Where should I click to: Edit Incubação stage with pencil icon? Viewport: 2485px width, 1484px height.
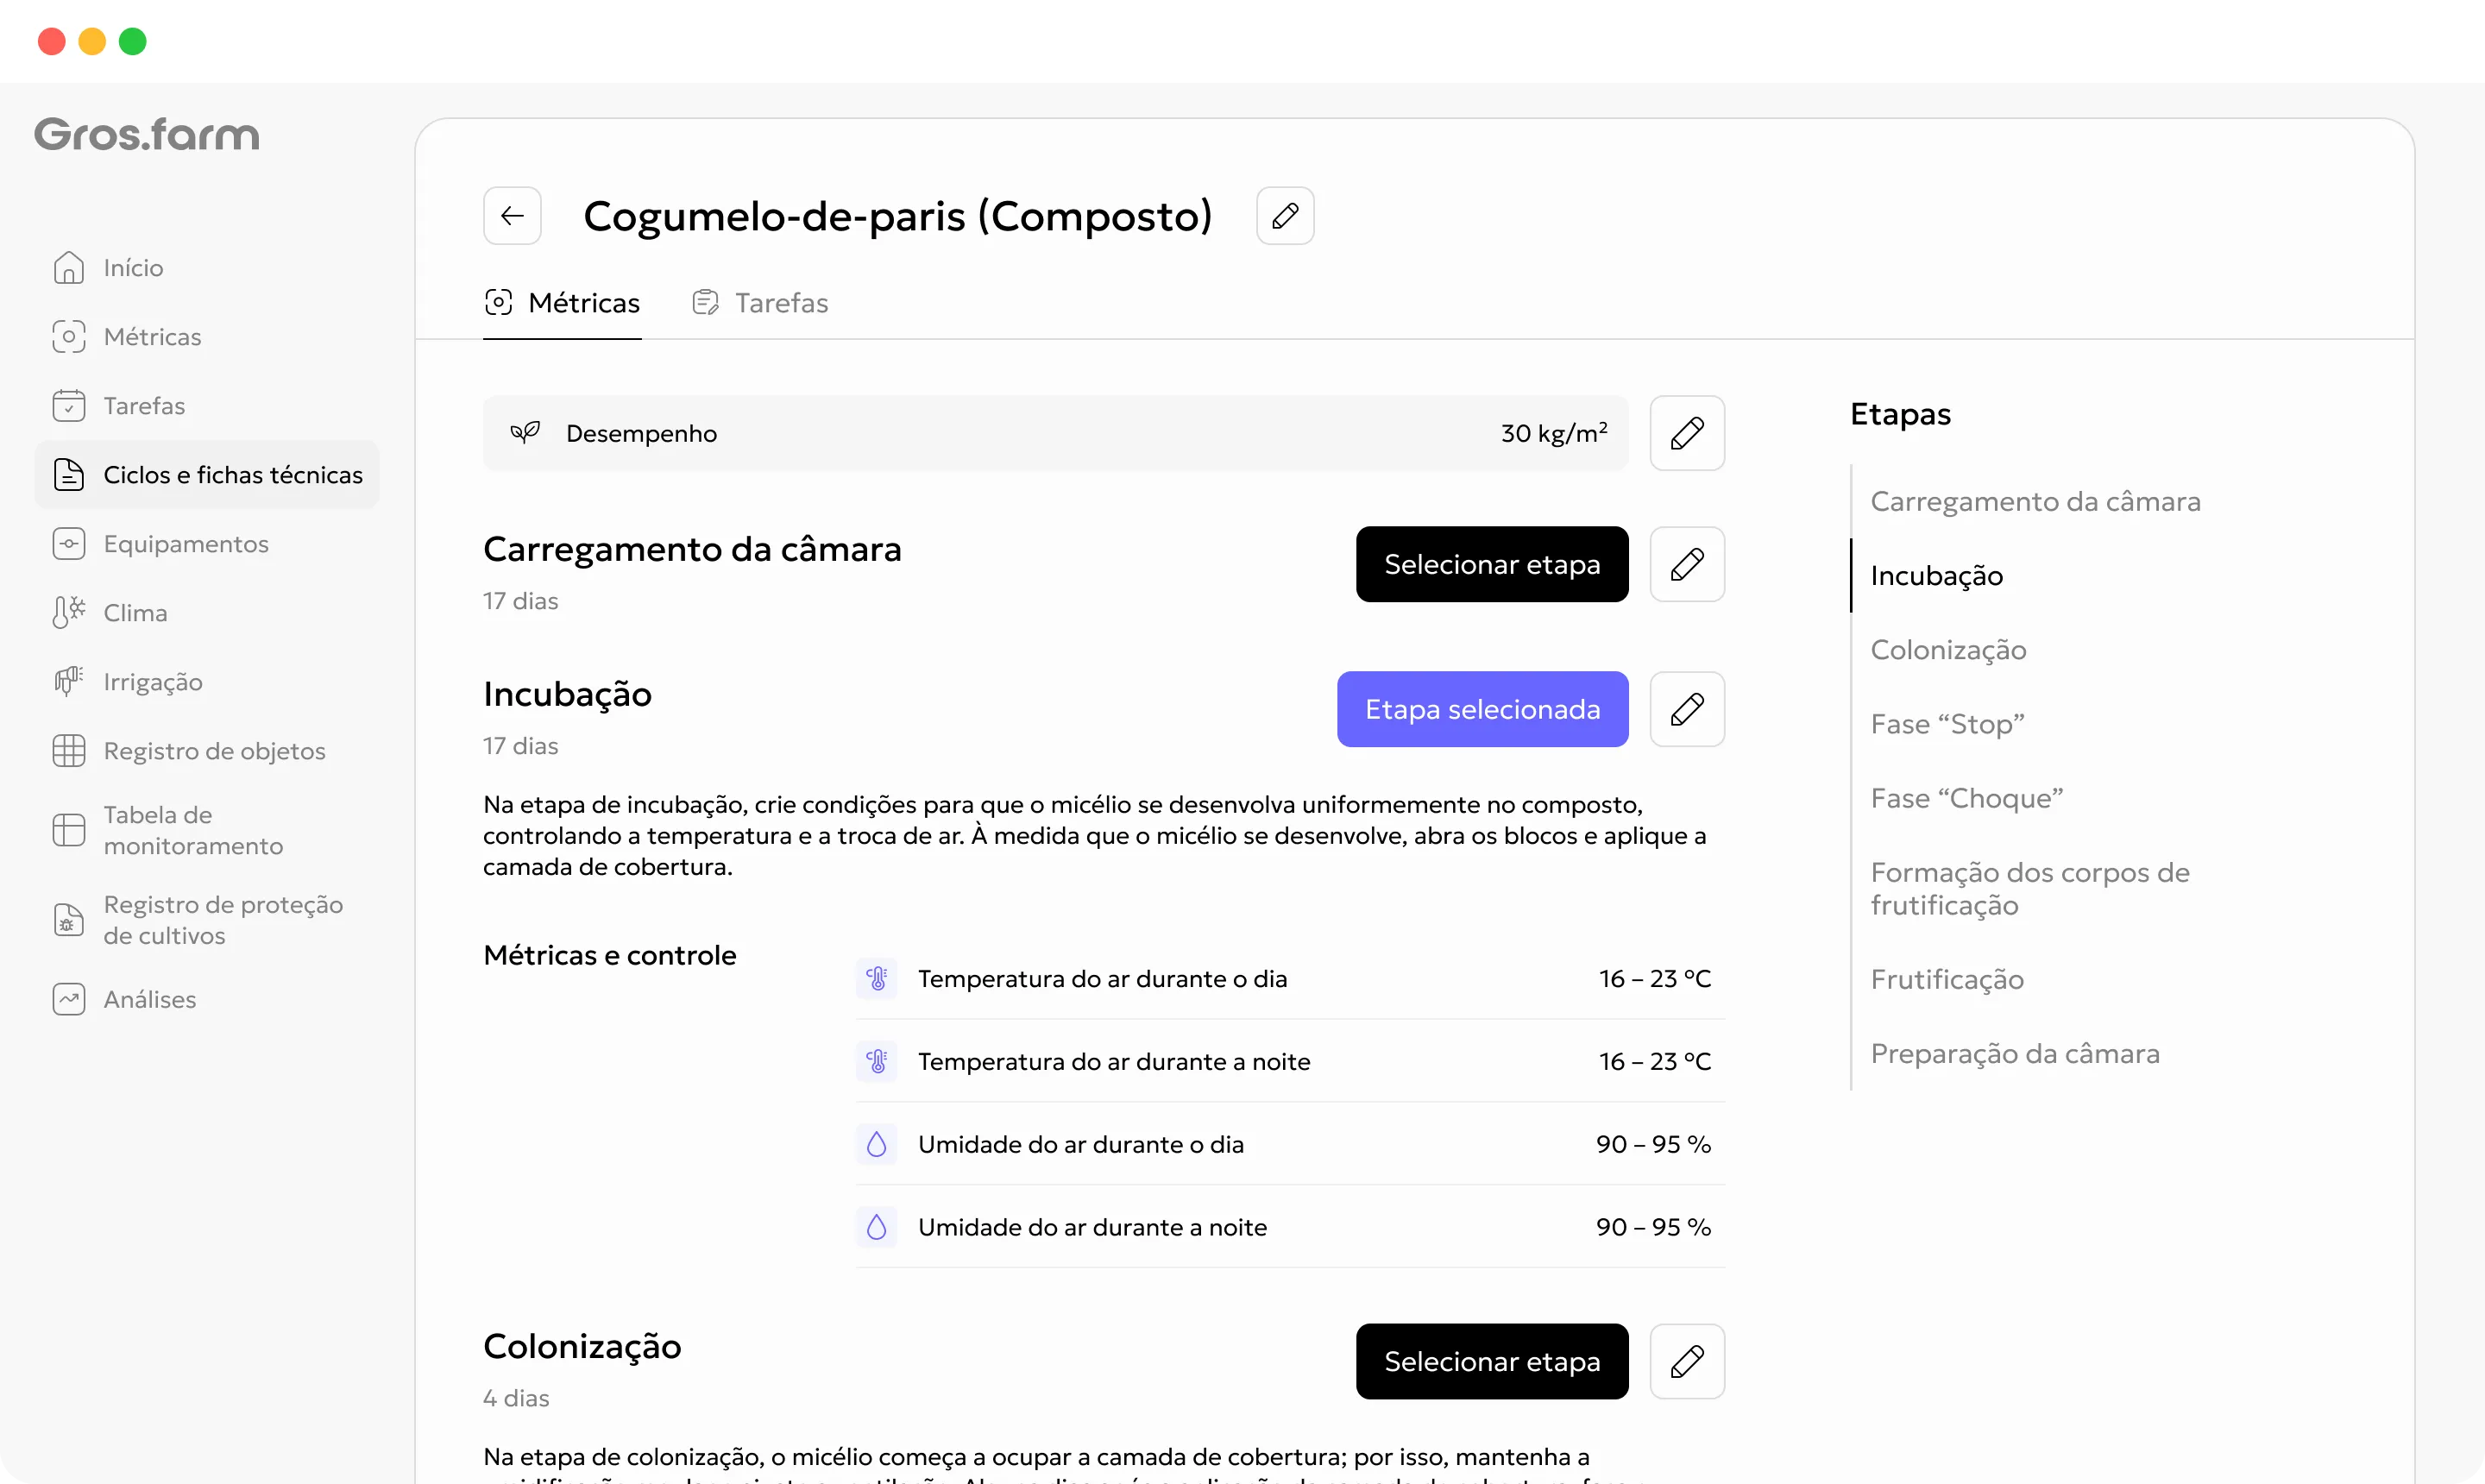point(1687,709)
